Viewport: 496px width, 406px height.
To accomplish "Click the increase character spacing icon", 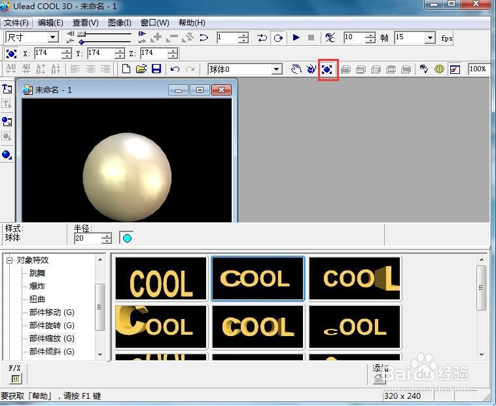I will tap(11, 69).
